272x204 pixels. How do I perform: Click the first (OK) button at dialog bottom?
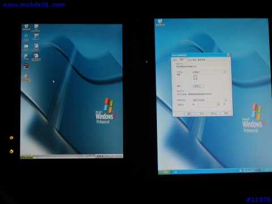(x=189, y=114)
